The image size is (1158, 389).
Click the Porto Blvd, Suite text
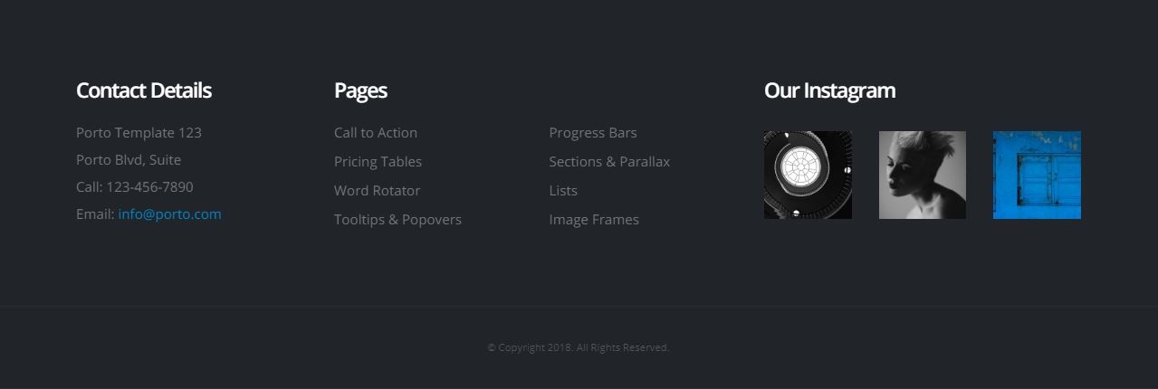(129, 160)
